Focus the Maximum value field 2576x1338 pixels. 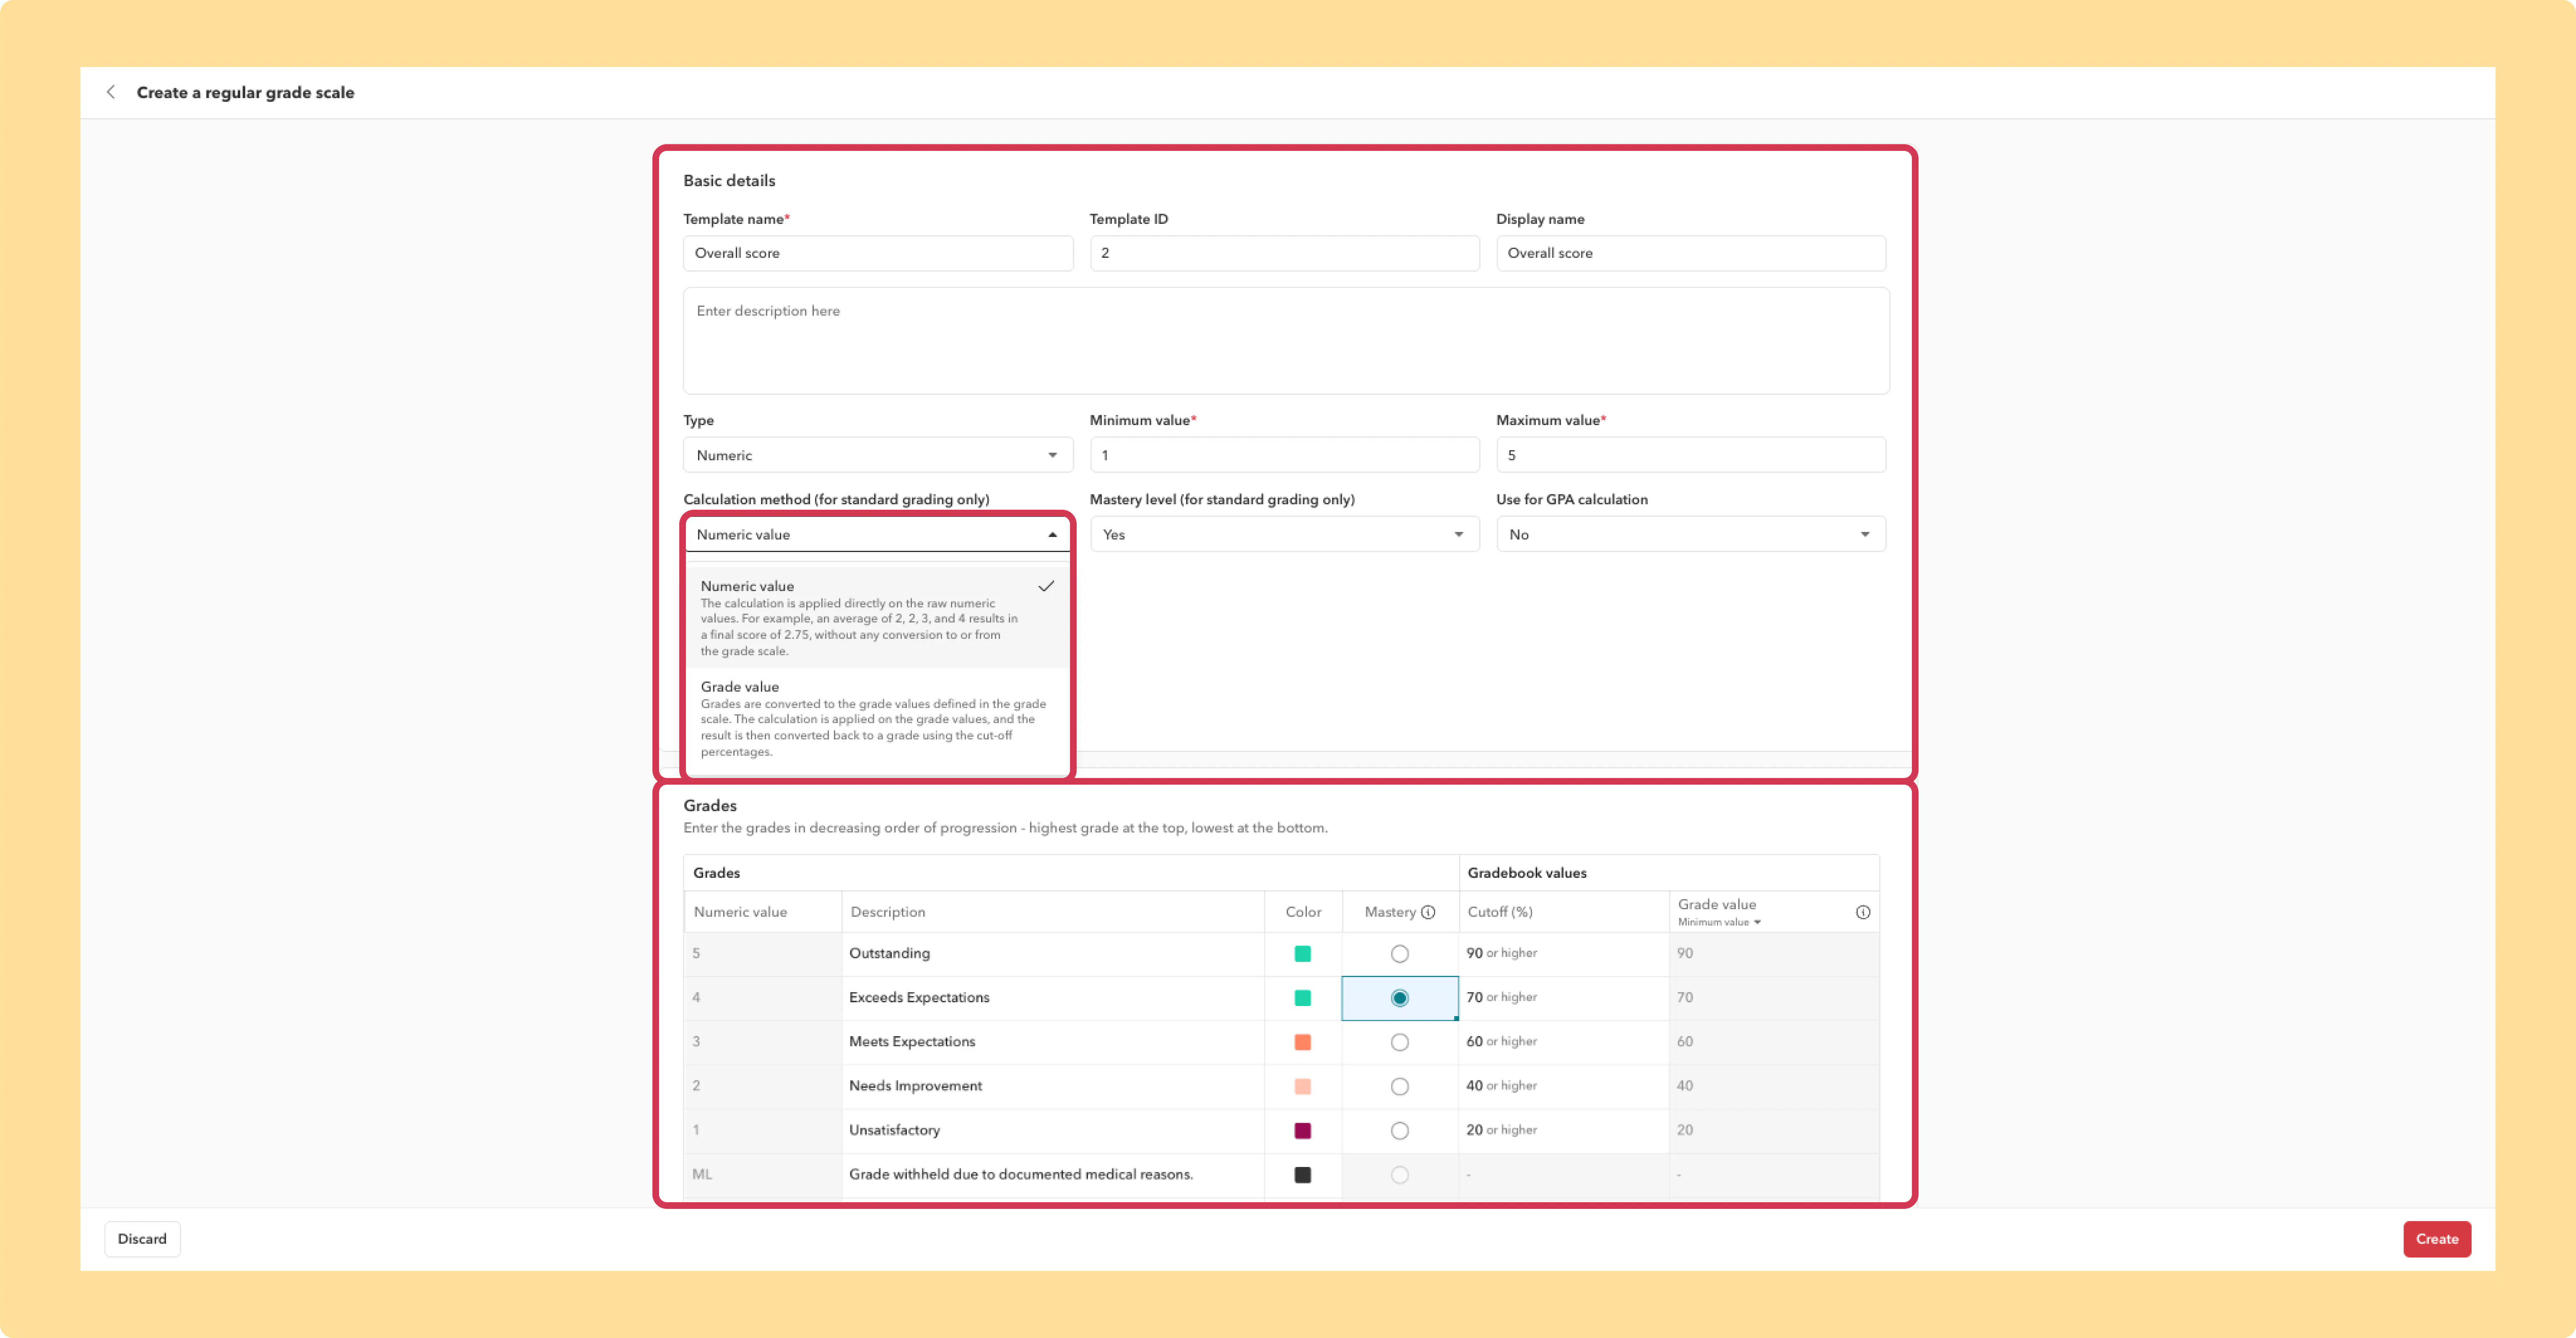pyautogui.click(x=1690, y=455)
